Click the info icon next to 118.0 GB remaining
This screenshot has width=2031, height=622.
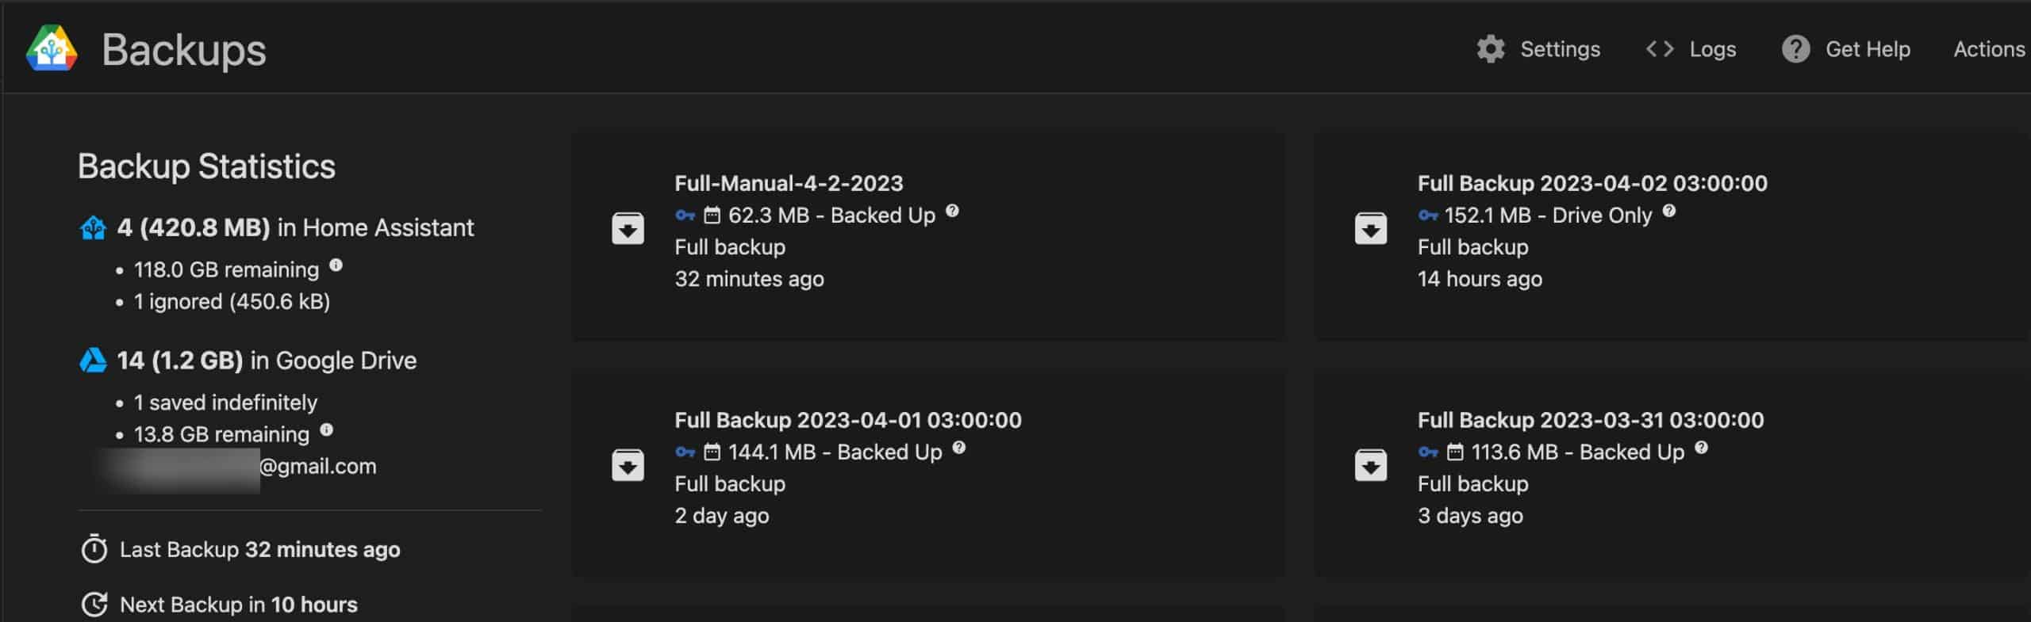(x=336, y=265)
